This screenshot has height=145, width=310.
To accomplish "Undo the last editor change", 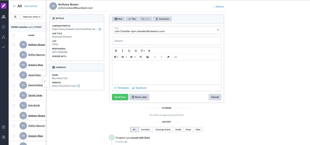I will tap(155, 57).
